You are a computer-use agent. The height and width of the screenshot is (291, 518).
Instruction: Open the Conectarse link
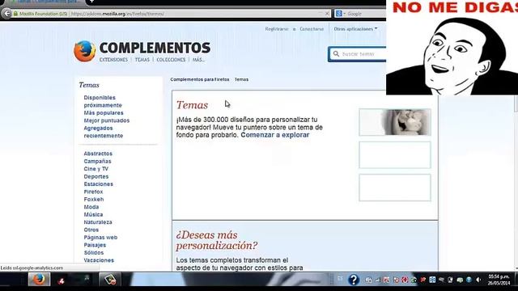click(x=312, y=29)
